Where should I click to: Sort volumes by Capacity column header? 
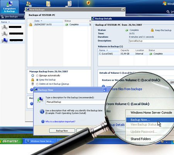pos(125,50)
